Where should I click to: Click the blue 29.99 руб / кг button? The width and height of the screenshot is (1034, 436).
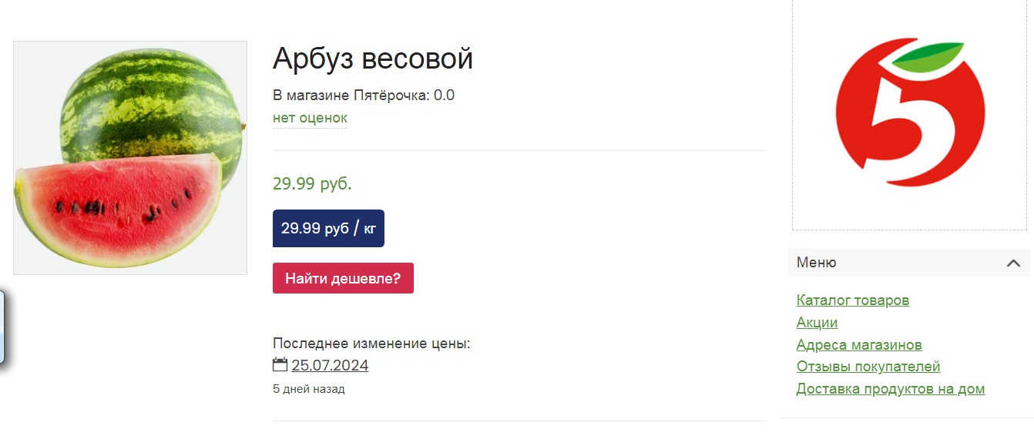(328, 228)
